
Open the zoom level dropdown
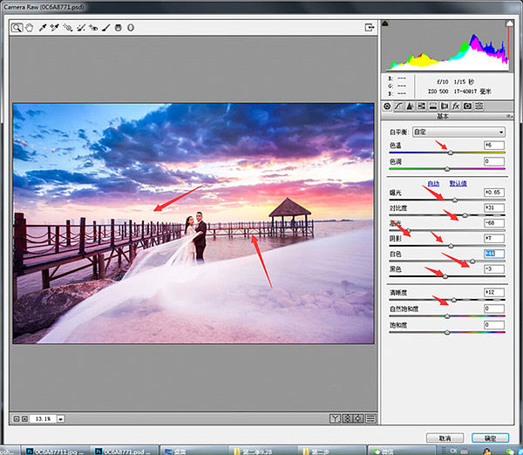(x=61, y=419)
